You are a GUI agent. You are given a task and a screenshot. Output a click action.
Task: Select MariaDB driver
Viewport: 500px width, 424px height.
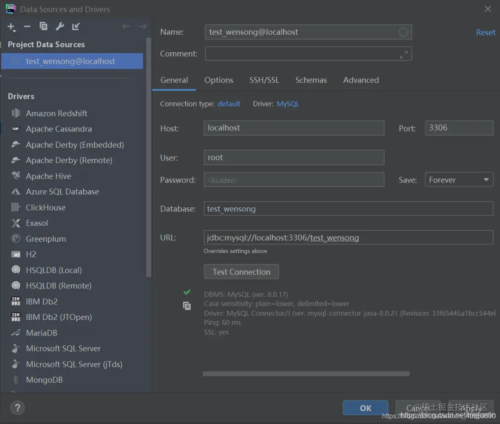click(42, 333)
